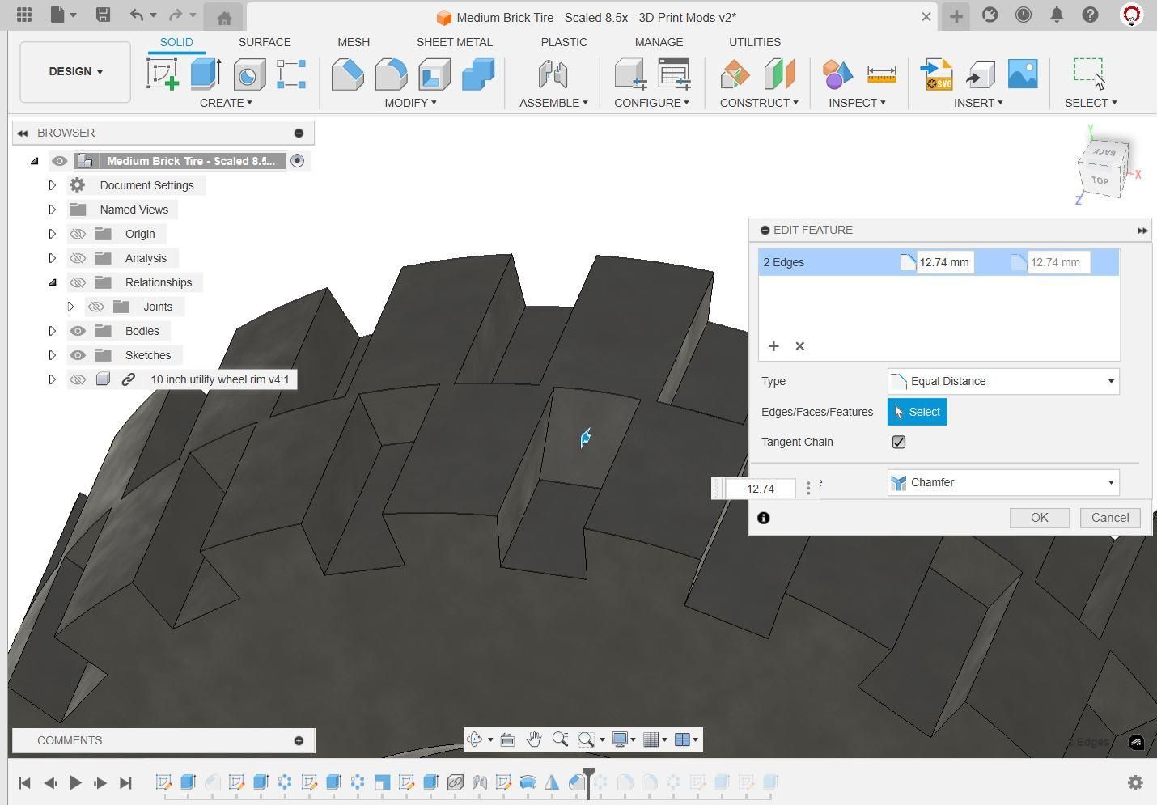Choose the Midplane tool
This screenshot has height=805, width=1157.
tap(779, 74)
